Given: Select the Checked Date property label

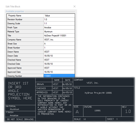Looking at the screenshot, I should coord(25,64).
